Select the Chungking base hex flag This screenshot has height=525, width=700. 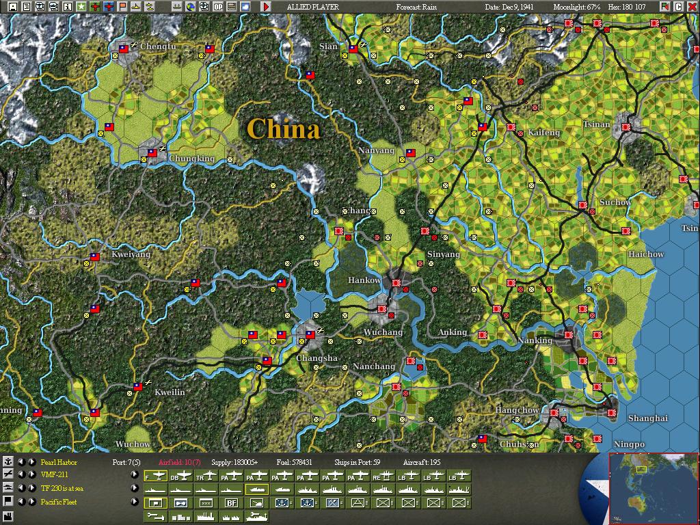coord(152,153)
